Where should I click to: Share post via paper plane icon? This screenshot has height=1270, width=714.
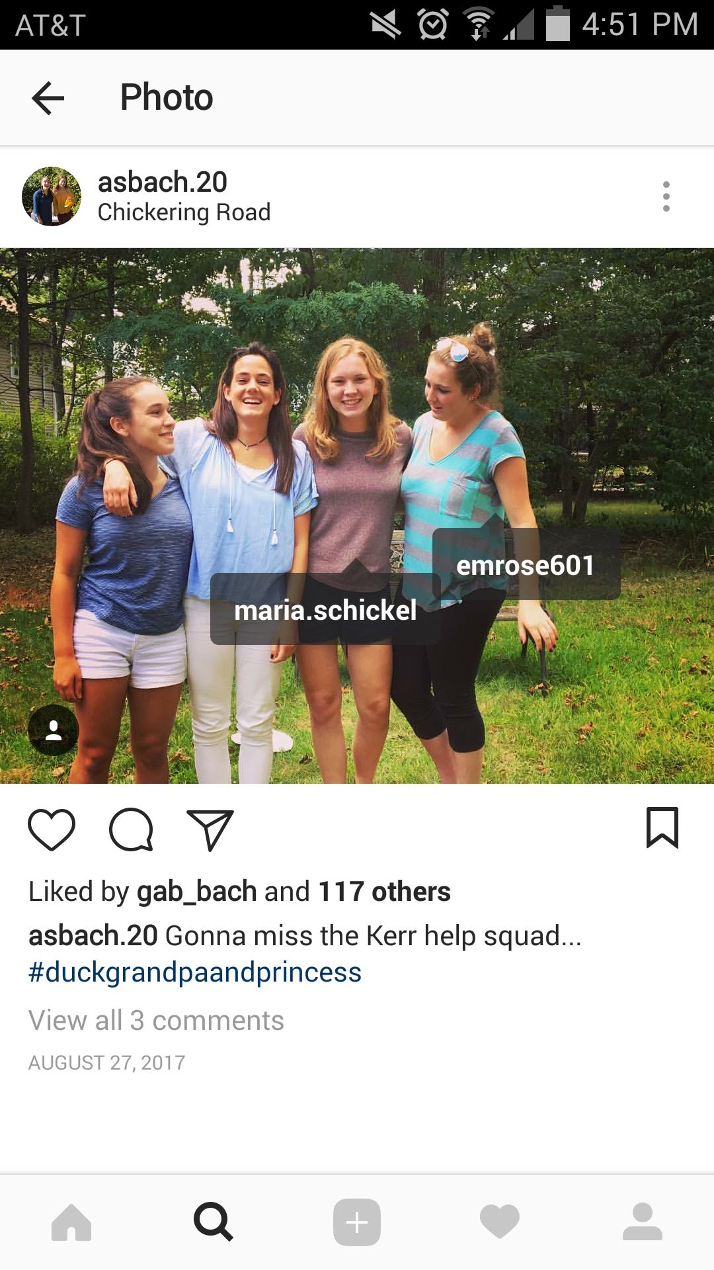(x=211, y=829)
